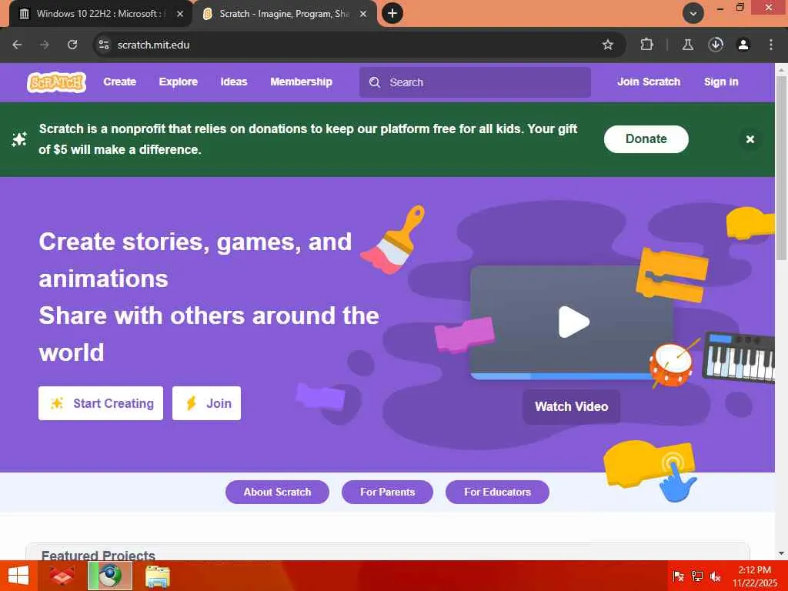Go back to the previous page
Screen dimensions: 788x591
(x=17, y=45)
